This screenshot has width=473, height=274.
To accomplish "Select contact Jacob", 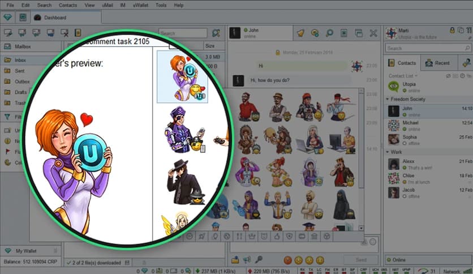I will [x=428, y=193].
